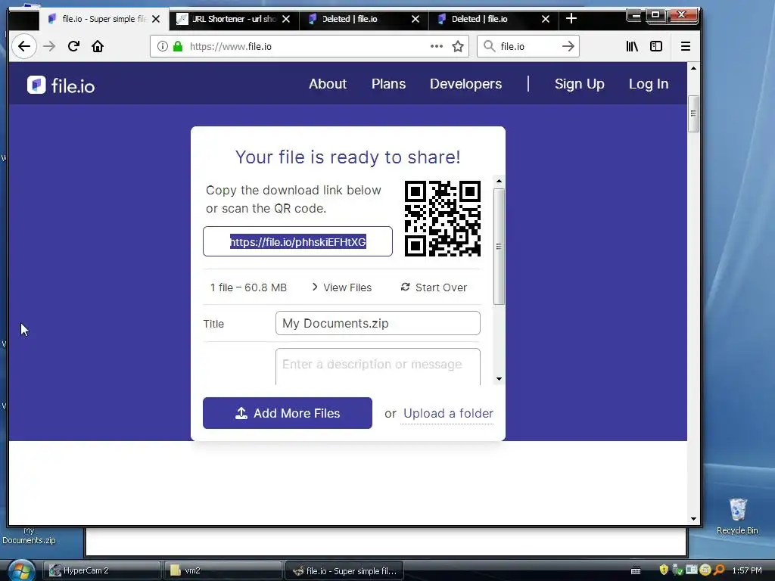The height and width of the screenshot is (581, 775).
Task: Click the page scrollbar up arrow
Action: pyautogui.click(x=693, y=68)
